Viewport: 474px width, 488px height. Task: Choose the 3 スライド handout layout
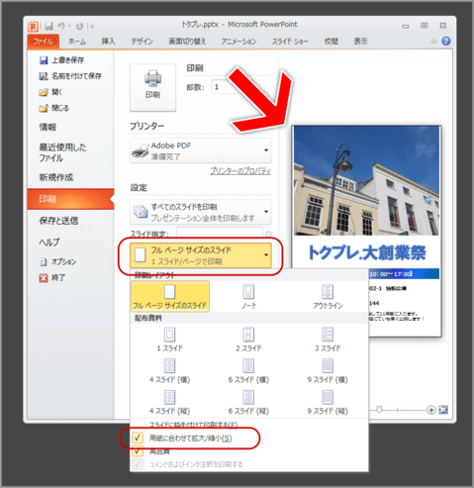tap(328, 340)
